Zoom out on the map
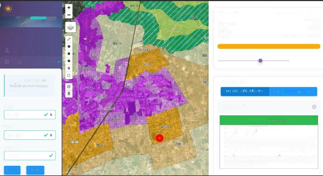Image resolution: width=323 pixels, height=176 pixels. pos(69,15)
